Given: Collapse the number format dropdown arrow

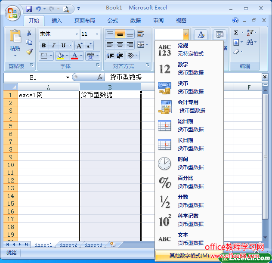Looking at the screenshot, I should pyautogui.click(x=185, y=34).
